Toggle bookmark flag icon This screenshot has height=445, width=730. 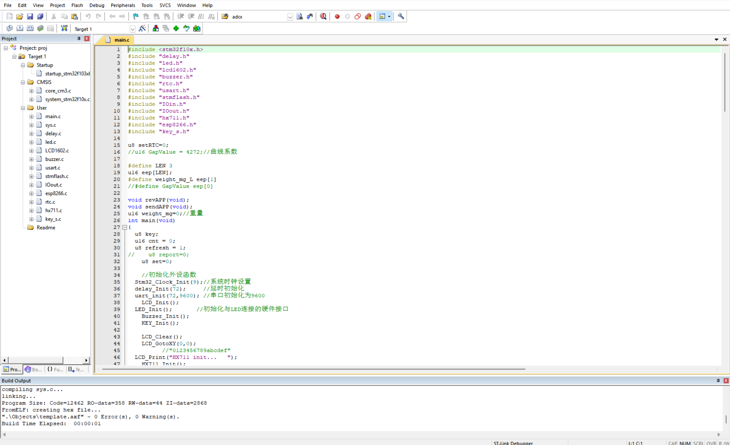pos(136,17)
